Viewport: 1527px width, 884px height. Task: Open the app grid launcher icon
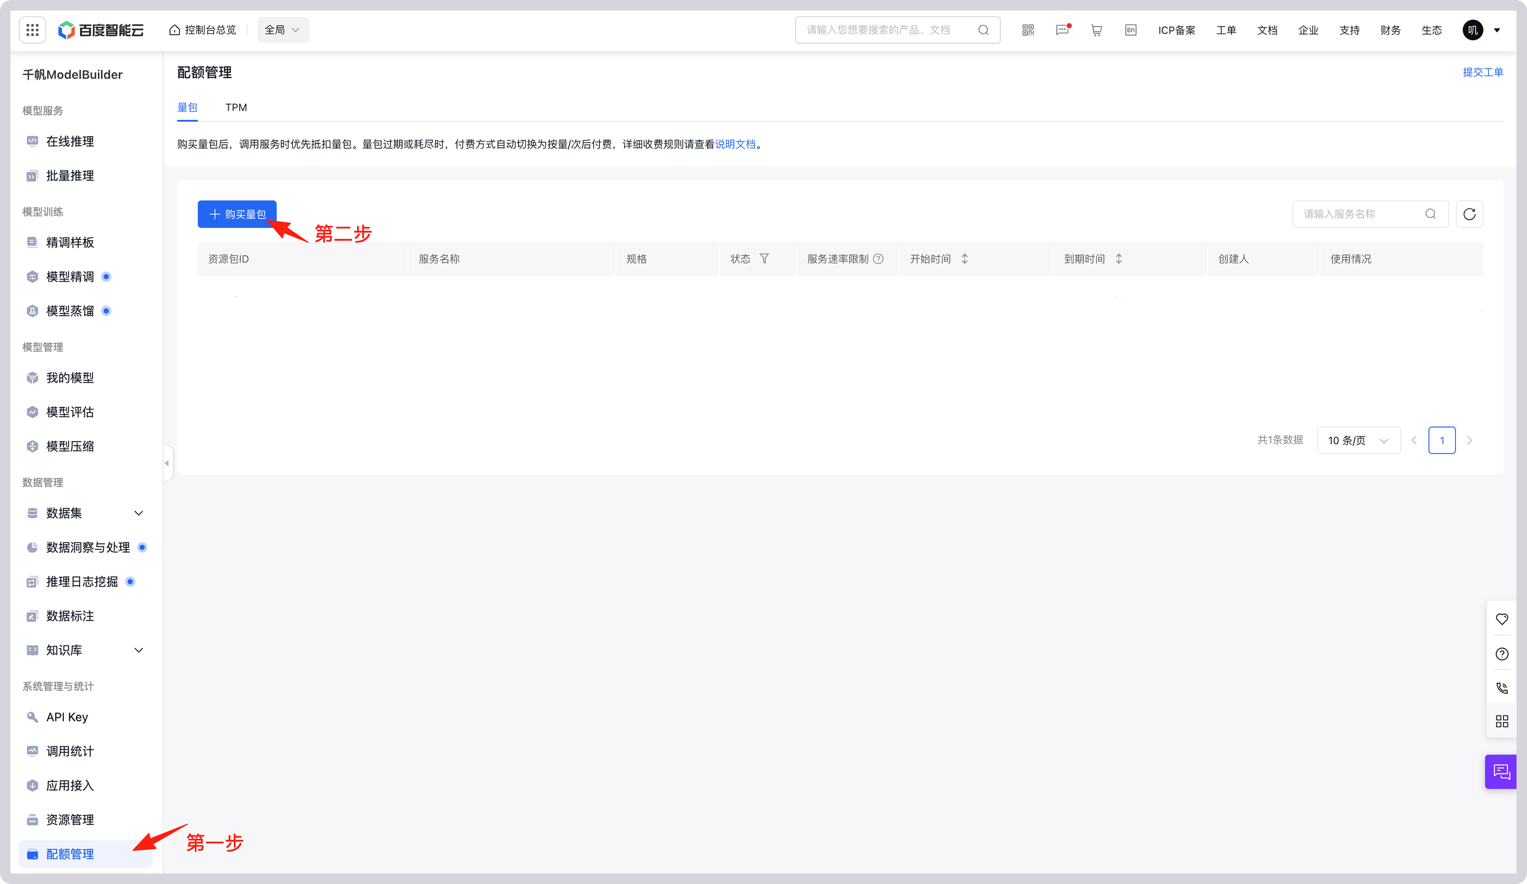tap(33, 30)
